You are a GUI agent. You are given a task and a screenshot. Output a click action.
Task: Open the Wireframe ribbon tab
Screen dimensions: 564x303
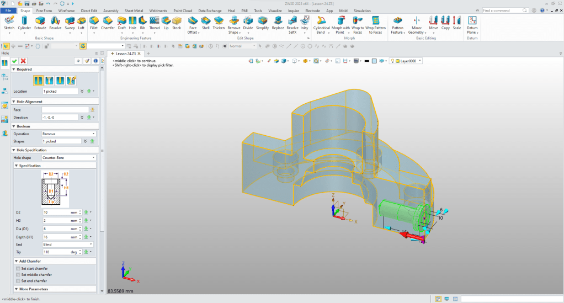(x=67, y=10)
